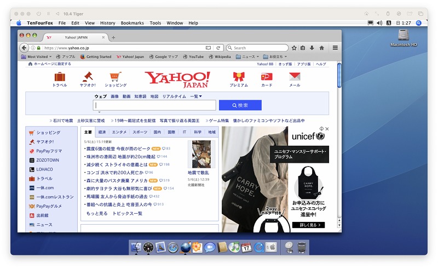Launch iTunes from the Dock
This screenshot has height=268, width=438.
tap(234, 247)
